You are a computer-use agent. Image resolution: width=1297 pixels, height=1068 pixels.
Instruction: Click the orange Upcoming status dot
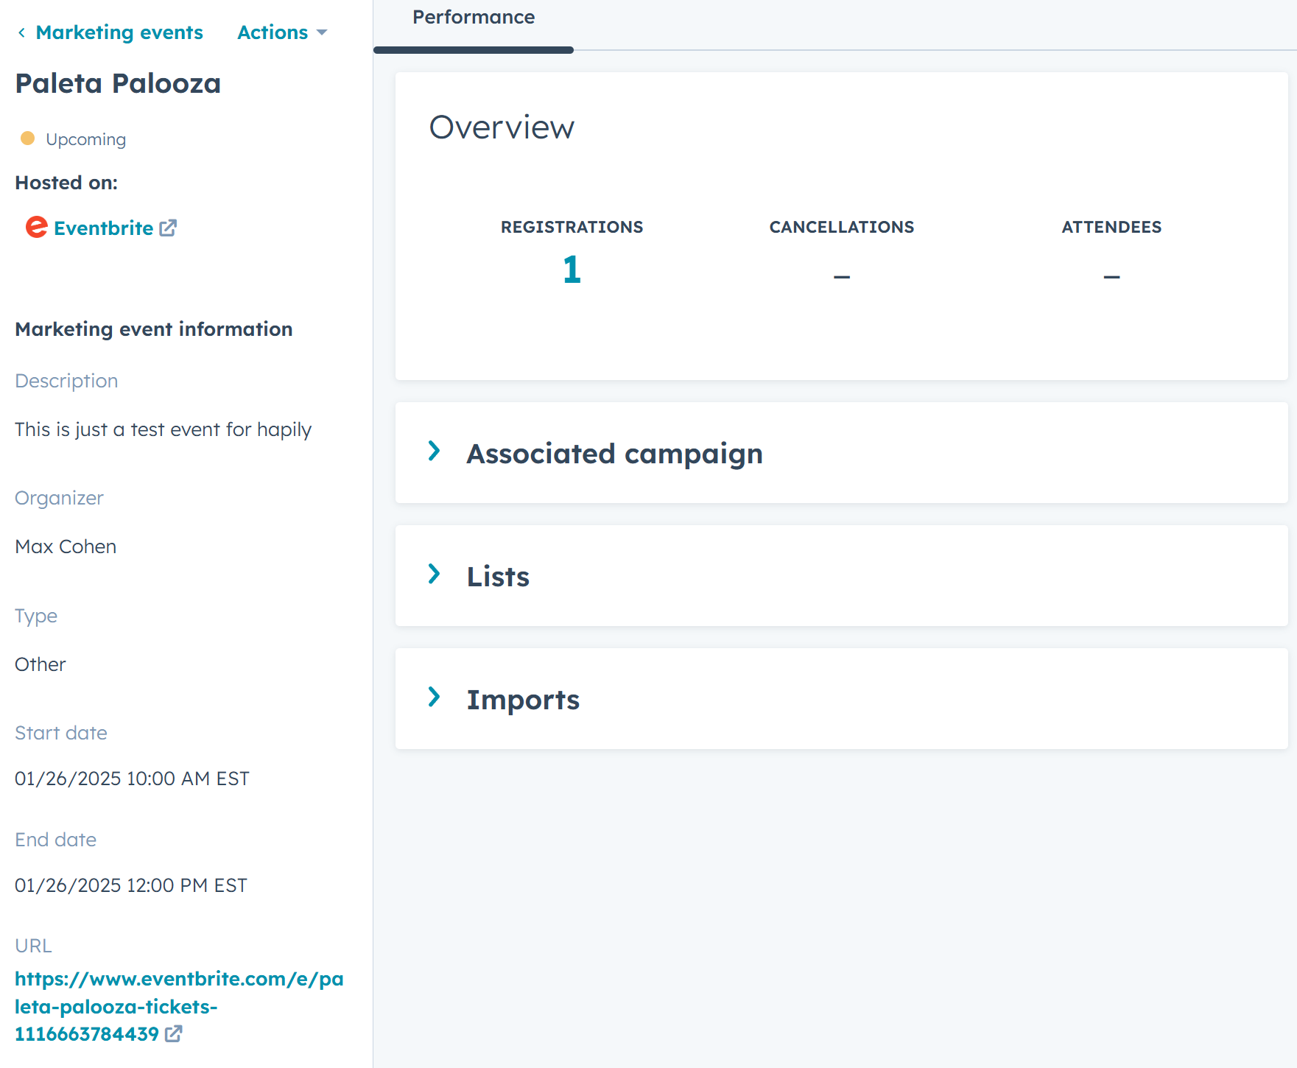coord(28,138)
